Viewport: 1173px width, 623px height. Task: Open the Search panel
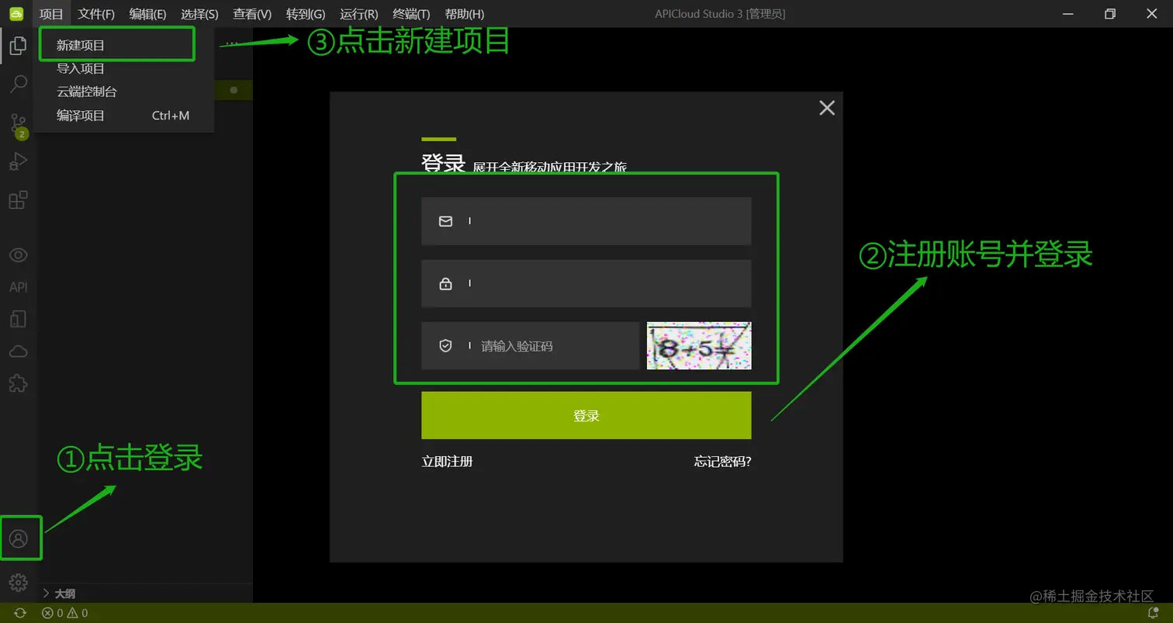[18, 84]
